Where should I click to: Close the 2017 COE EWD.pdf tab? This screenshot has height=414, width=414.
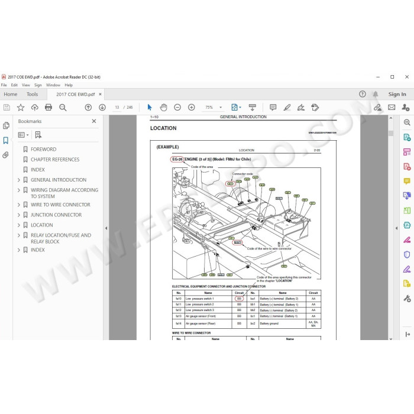(100, 94)
